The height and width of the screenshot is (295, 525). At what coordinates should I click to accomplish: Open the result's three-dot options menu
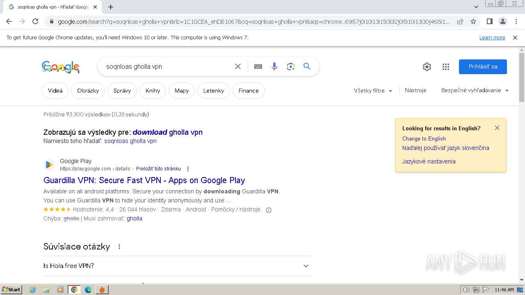tap(188, 169)
